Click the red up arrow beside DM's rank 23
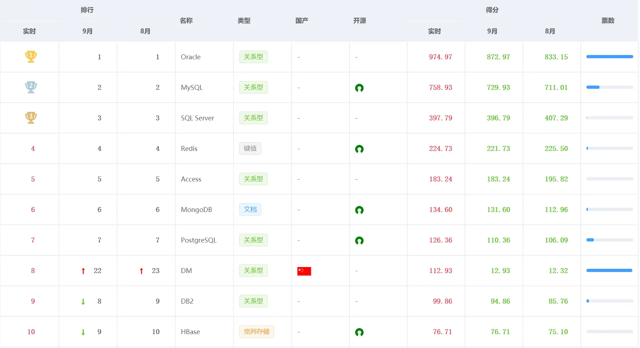The image size is (640, 348). [x=142, y=271]
